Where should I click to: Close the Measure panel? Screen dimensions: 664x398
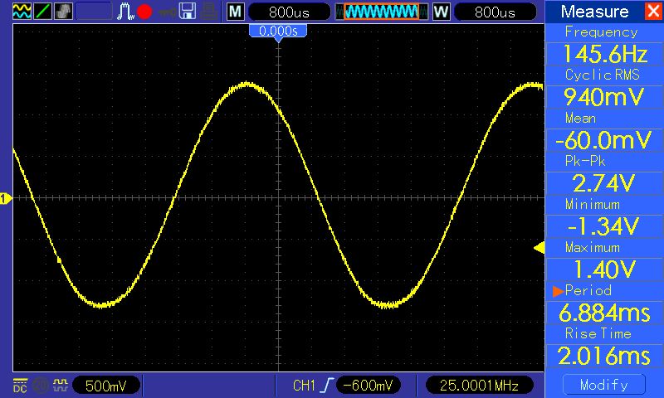click(x=653, y=11)
